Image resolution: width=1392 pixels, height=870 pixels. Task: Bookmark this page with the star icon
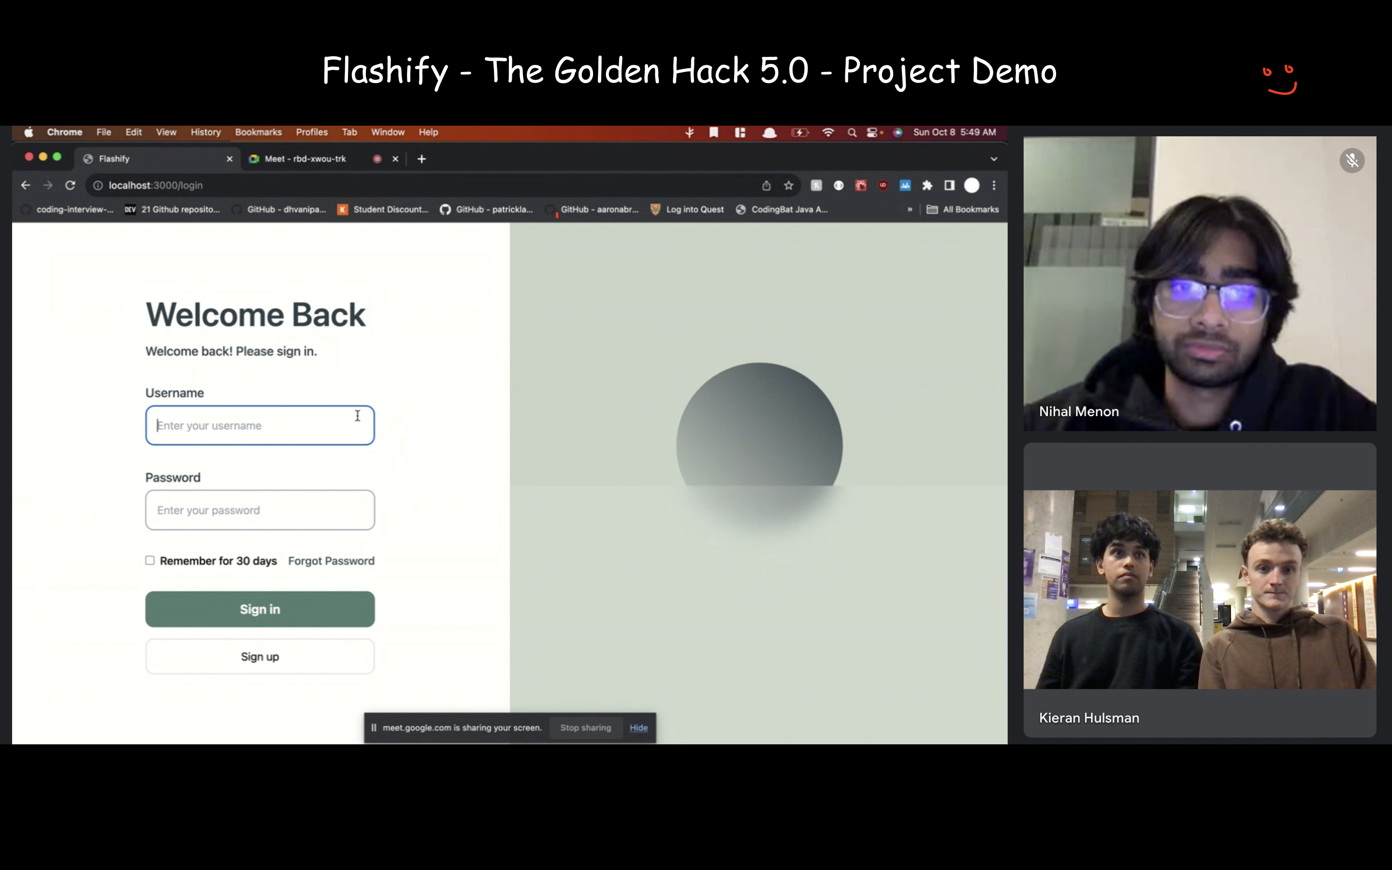click(789, 185)
